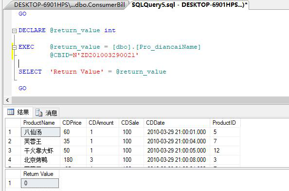Click the date 2010-03-29 21:00:08.000

point(177,160)
